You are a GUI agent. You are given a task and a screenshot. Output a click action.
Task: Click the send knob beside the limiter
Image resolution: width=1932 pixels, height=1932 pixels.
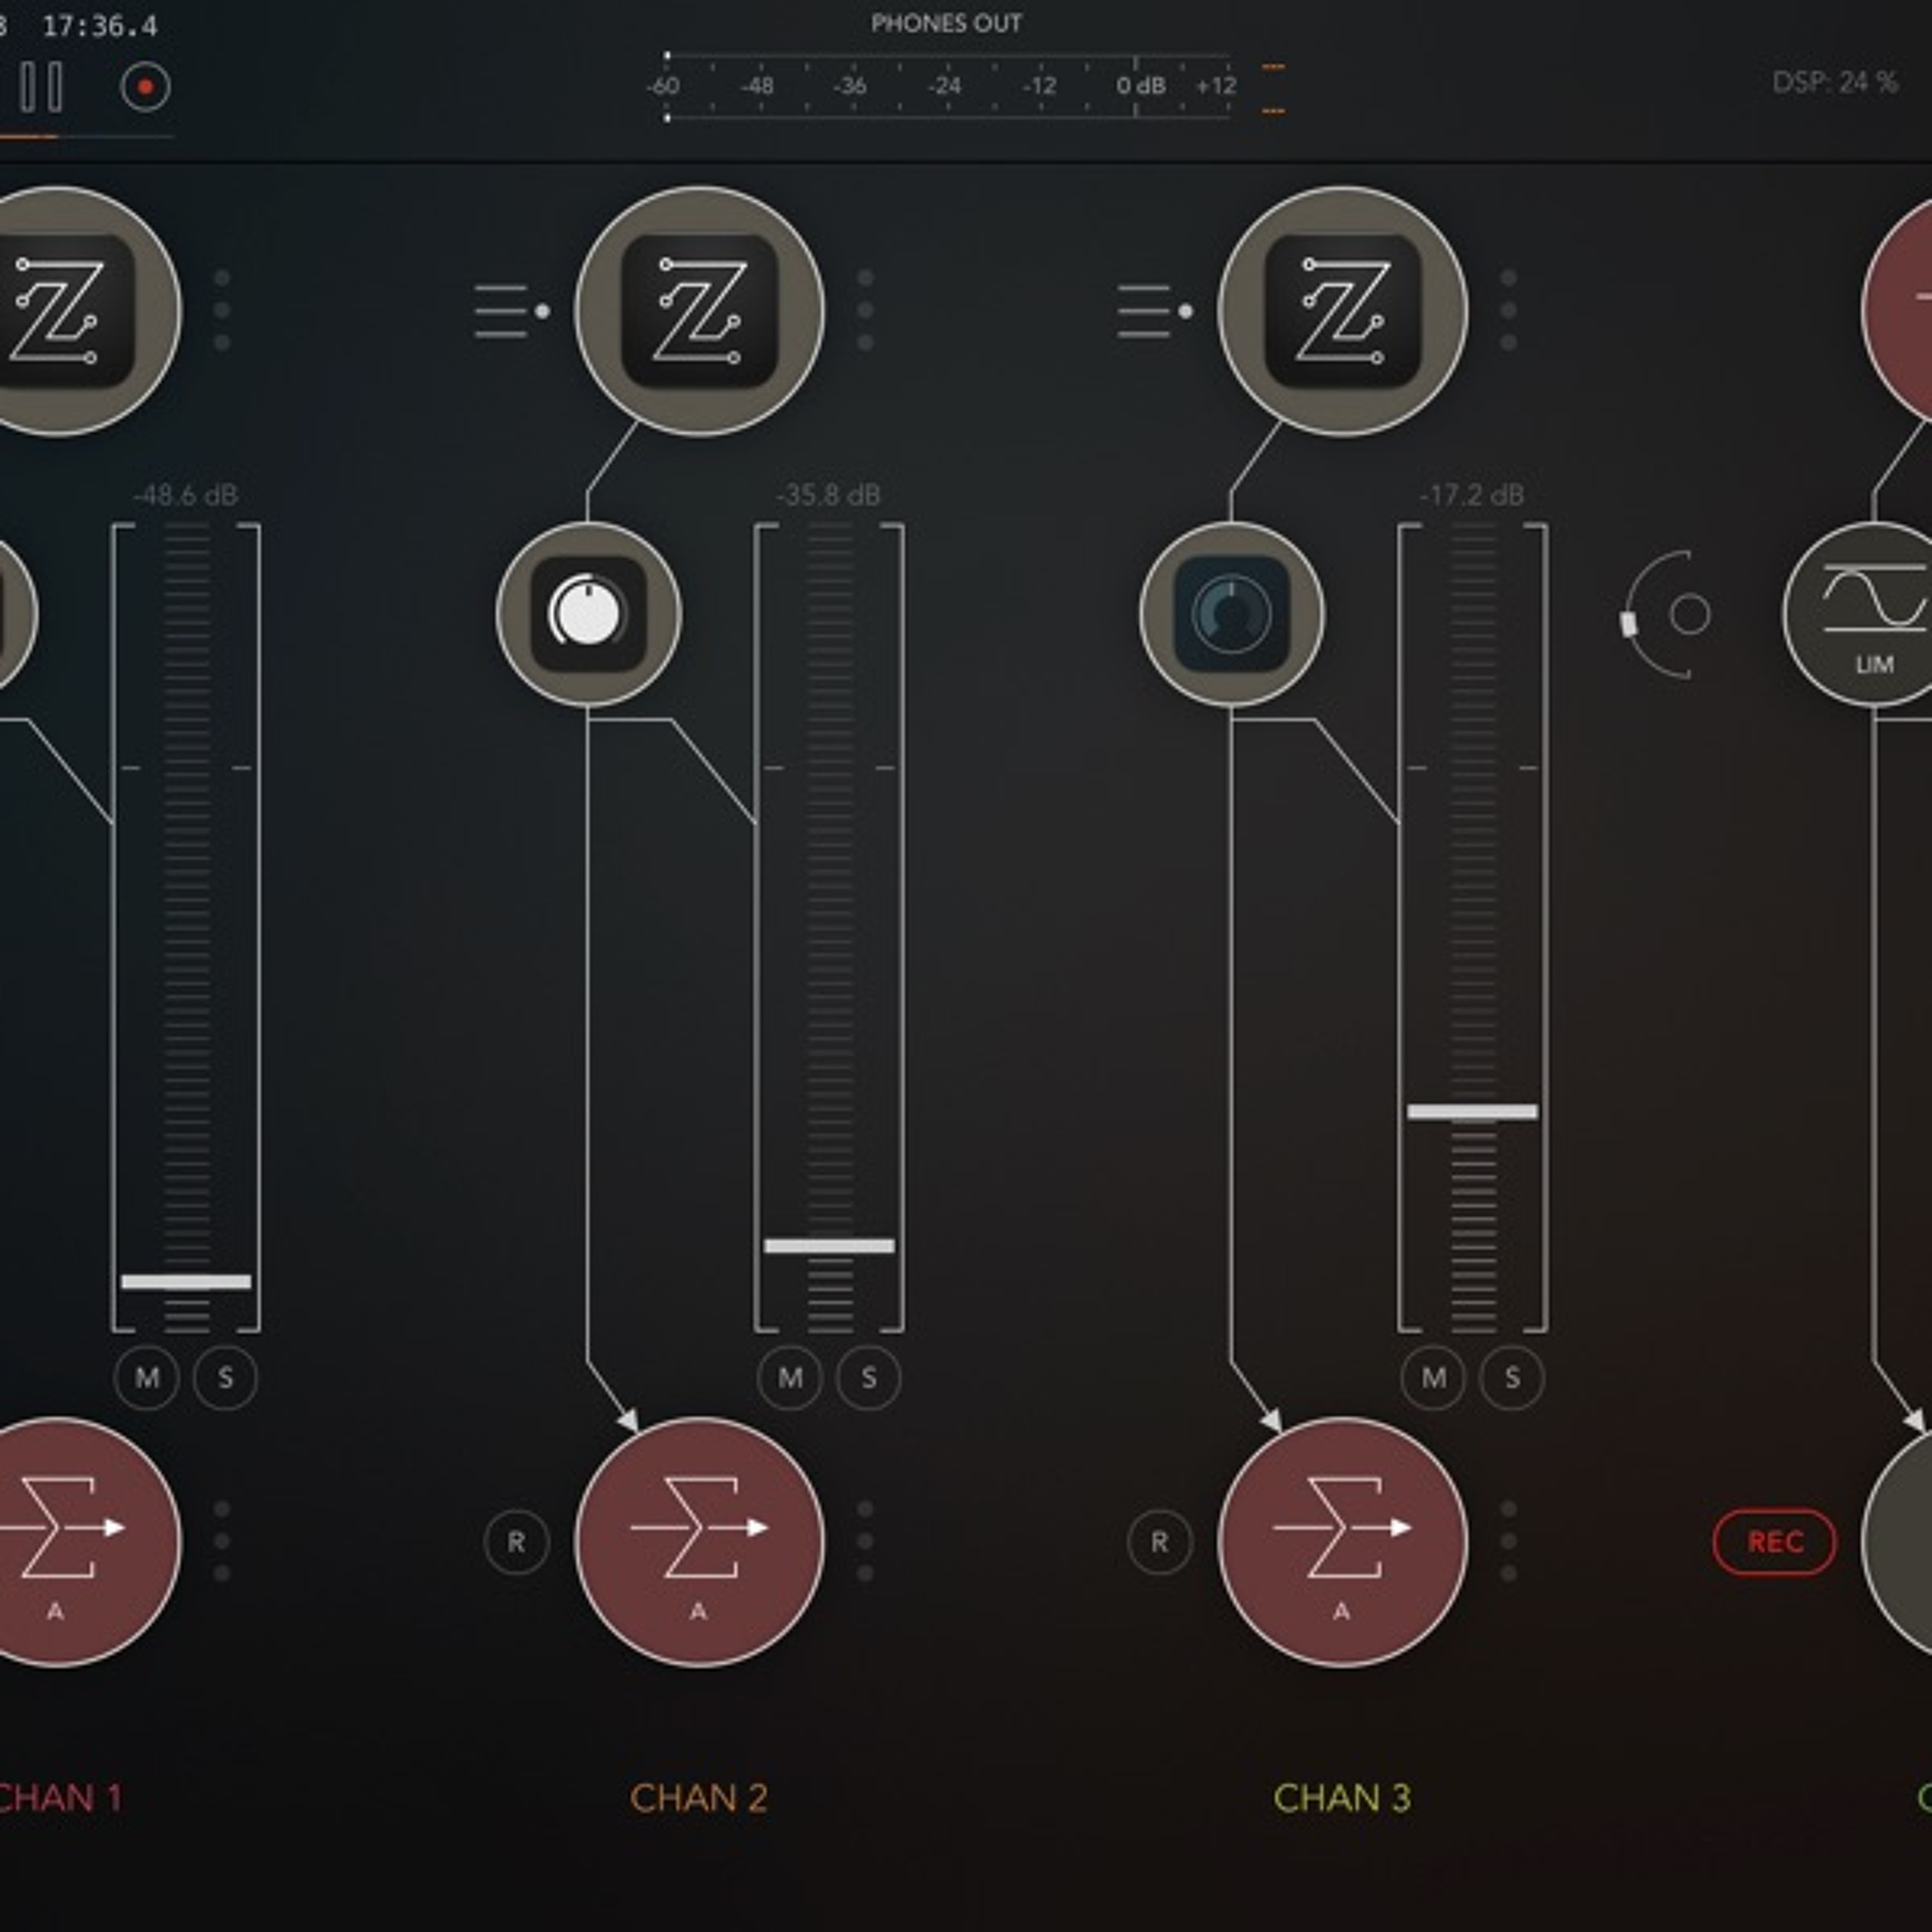point(1667,614)
